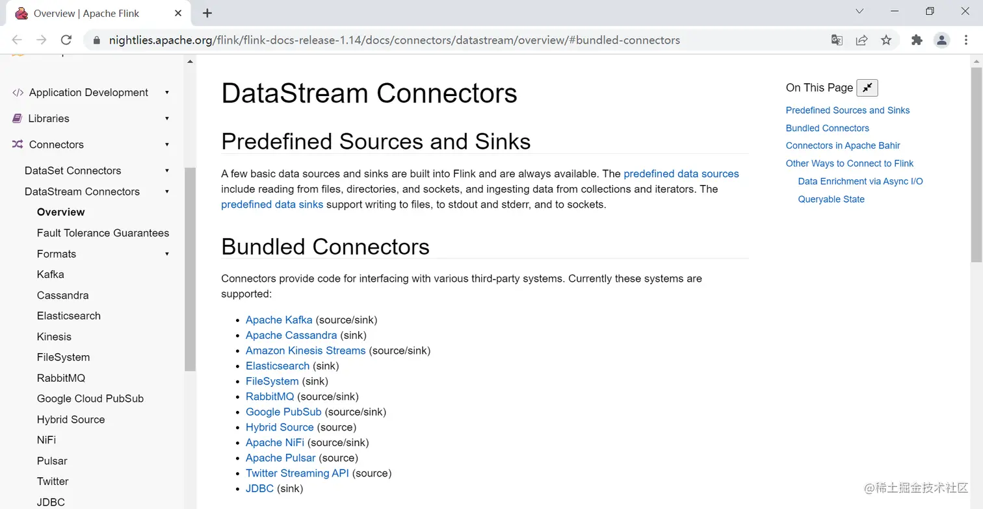Image resolution: width=983 pixels, height=509 pixels.
Task: Open the Apache Cassandra connector link
Action: [x=291, y=336]
